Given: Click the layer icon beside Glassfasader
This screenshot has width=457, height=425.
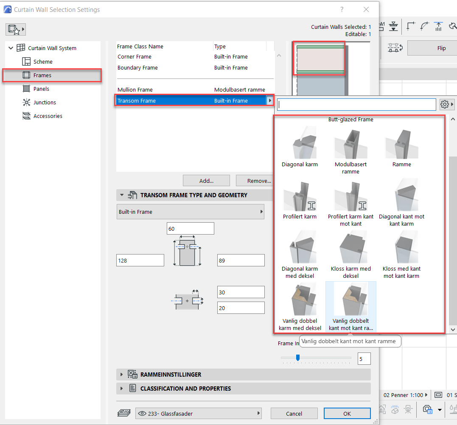Looking at the screenshot, I should coord(124,413).
